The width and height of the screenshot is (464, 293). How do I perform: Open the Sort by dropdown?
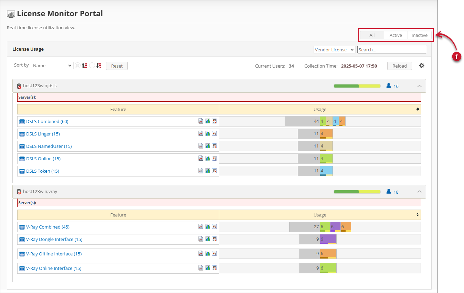click(x=52, y=65)
